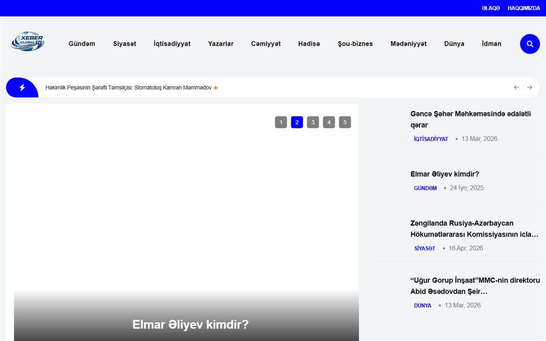Open article Gəncə Şəhər Məhkəməsində ədalətli qərar
This screenshot has width=546, height=341.
click(470, 119)
